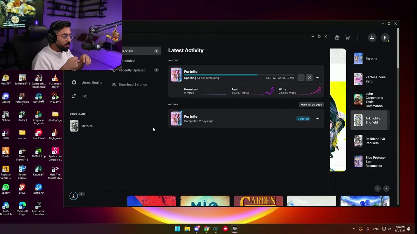Open the Microsoft Edge desktop icon
Image resolution: width=417 pixels, height=234 pixels.
point(22,209)
